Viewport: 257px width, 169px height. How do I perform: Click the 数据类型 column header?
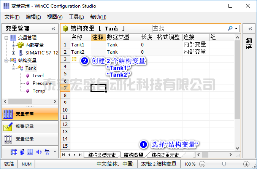[118, 37]
